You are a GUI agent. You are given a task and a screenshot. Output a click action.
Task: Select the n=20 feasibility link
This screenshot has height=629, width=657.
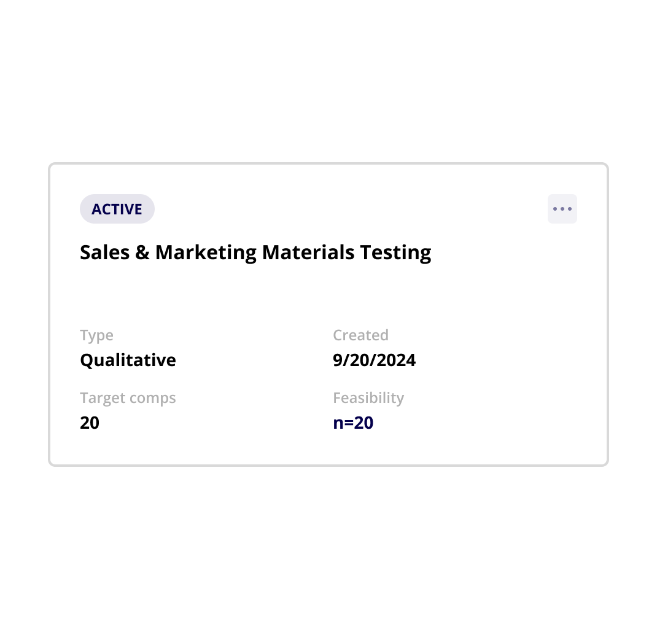[353, 423]
